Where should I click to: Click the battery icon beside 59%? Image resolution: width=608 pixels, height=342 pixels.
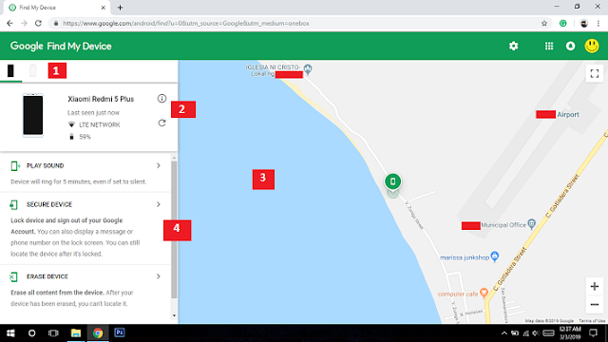pyautogui.click(x=71, y=137)
